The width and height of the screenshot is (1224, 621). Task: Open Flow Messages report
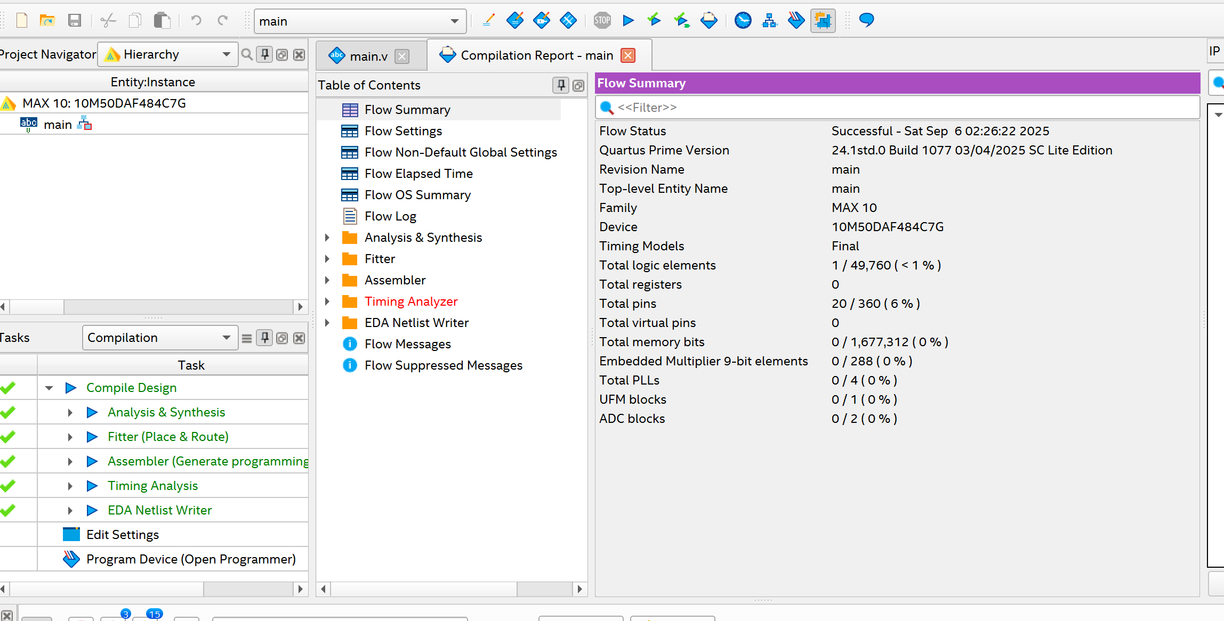coord(407,344)
